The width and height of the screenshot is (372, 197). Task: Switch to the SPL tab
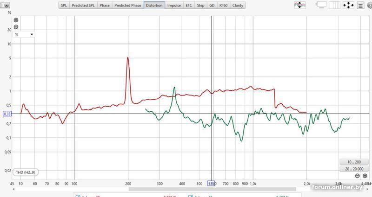click(64, 5)
